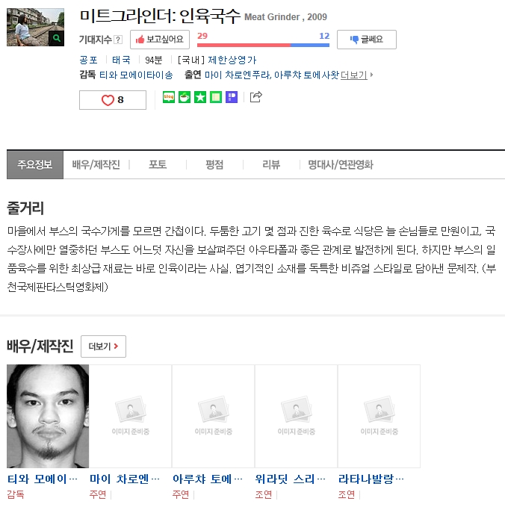
Task: Toggle the heart like button showing 8
Action: click(x=113, y=100)
